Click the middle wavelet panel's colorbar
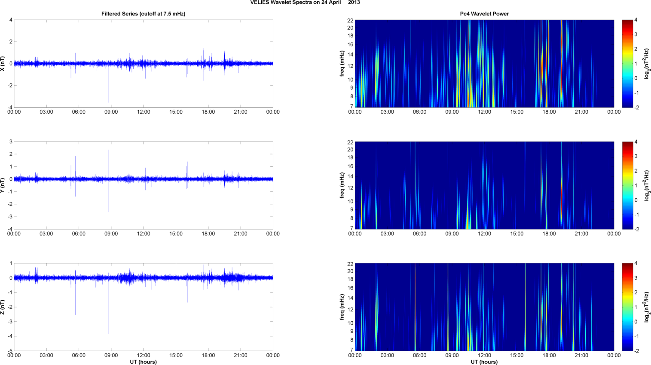 627,185
